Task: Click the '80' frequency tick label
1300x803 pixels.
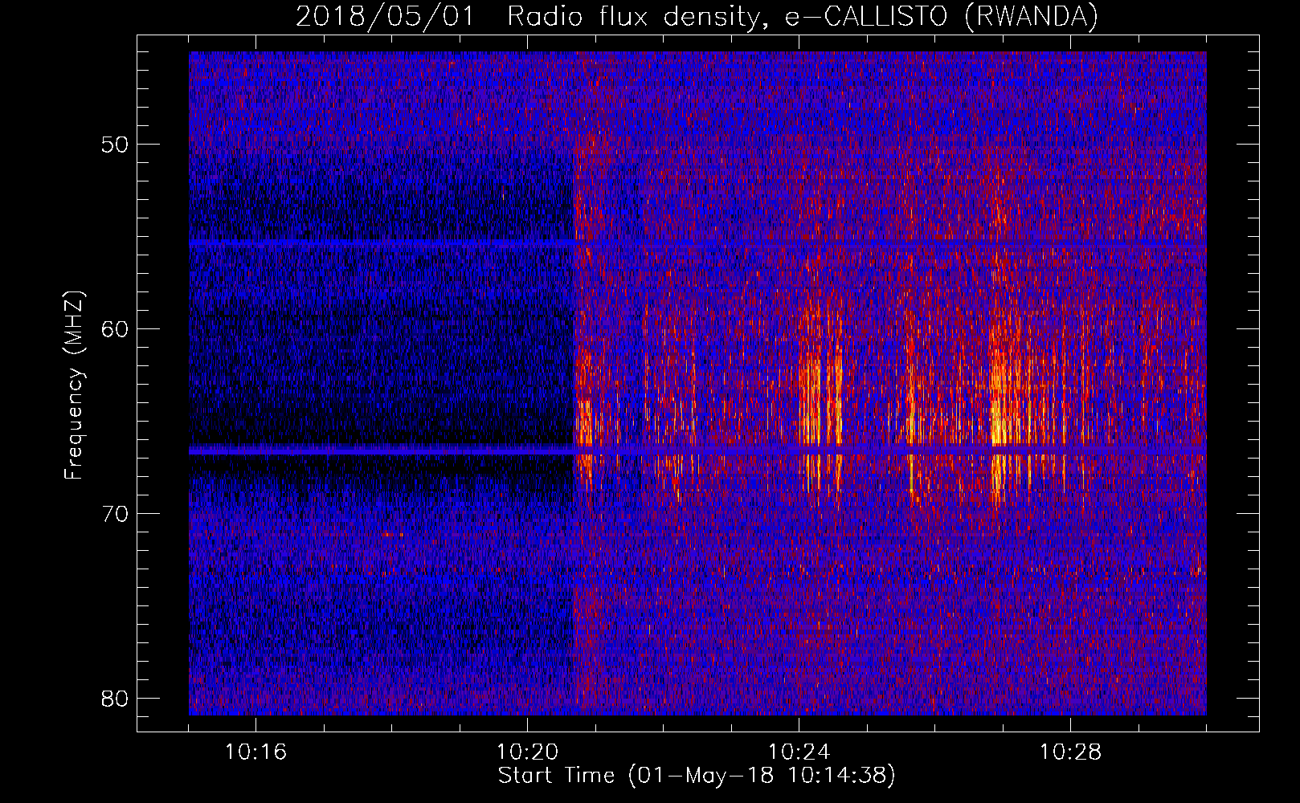Action: 116,699
